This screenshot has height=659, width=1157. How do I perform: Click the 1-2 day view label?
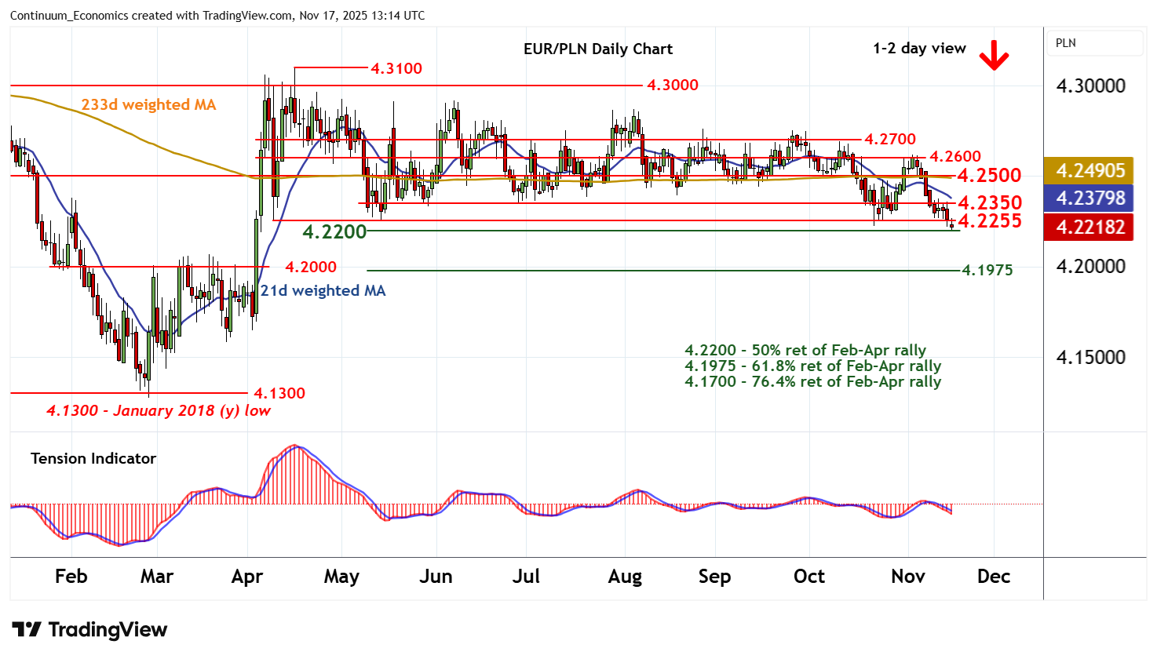(919, 49)
